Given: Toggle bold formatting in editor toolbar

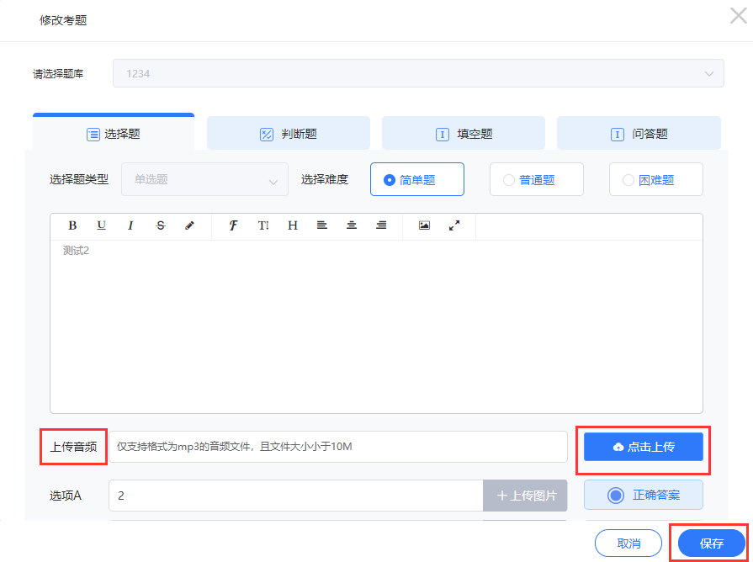Looking at the screenshot, I should 72,225.
